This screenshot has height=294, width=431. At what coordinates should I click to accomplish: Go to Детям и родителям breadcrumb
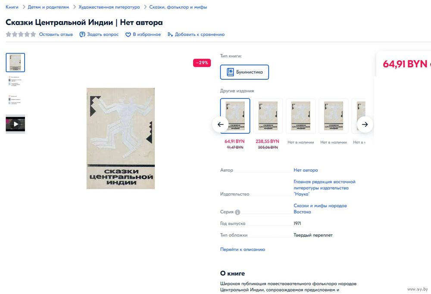48,7
